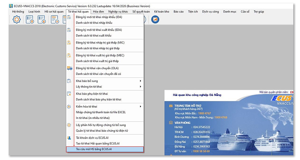Screen dimensions: 300x160
Task: Open the Báo cáo menu
Action: 179,12
